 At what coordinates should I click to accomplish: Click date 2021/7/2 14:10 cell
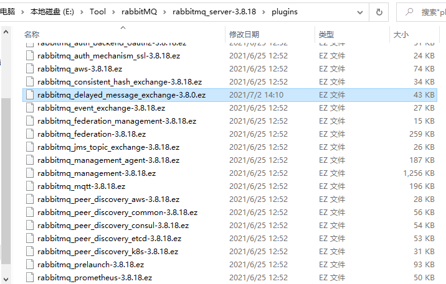pos(256,94)
